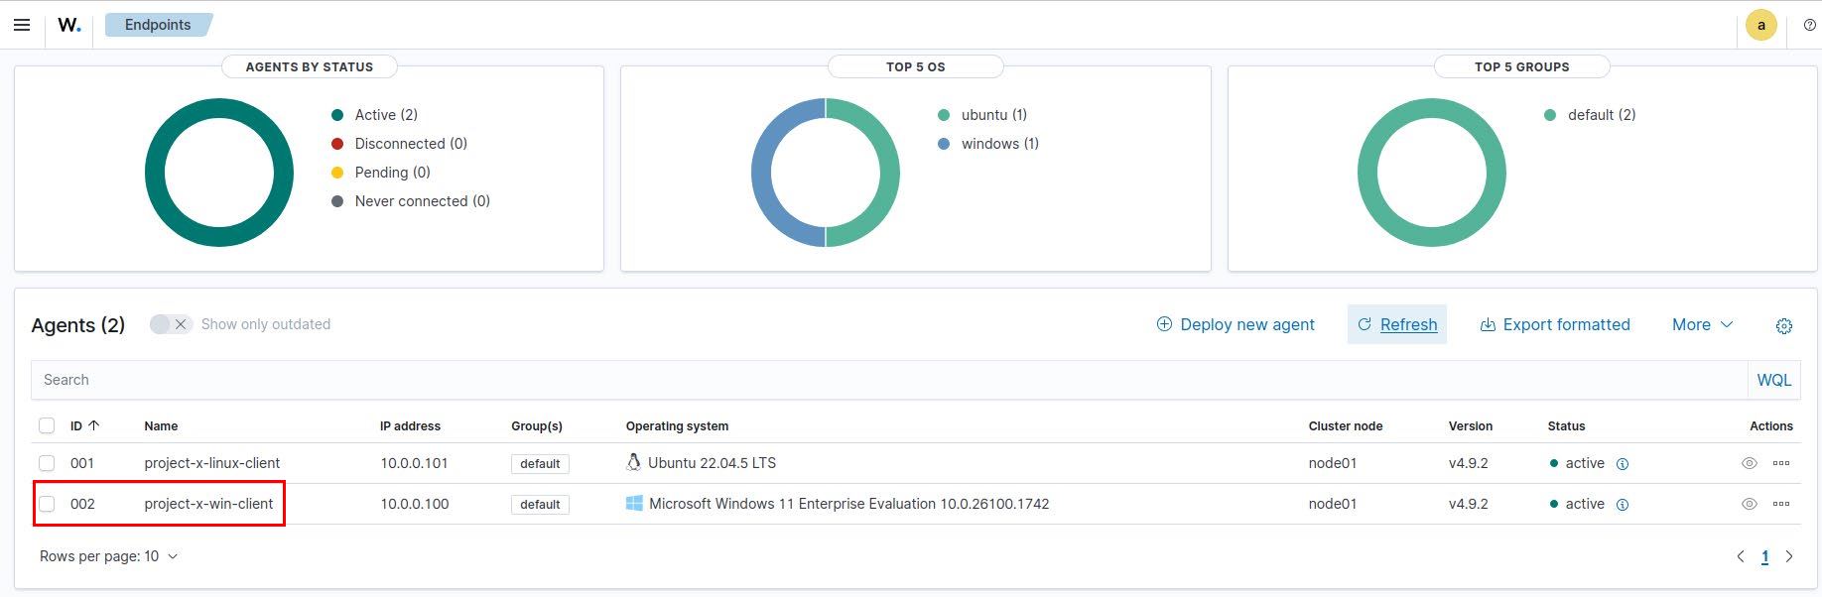Click the Wazuh logo home icon
1822x597 pixels.
[x=68, y=25]
